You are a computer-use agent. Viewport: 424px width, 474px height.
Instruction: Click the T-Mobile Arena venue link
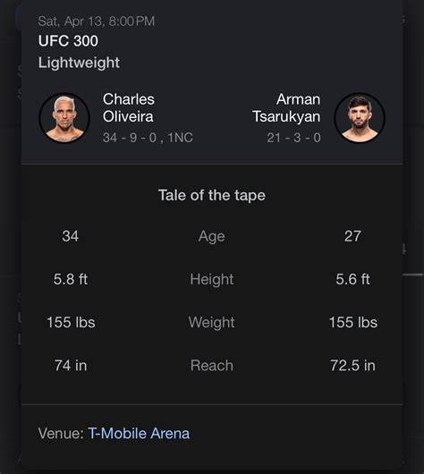point(139,433)
